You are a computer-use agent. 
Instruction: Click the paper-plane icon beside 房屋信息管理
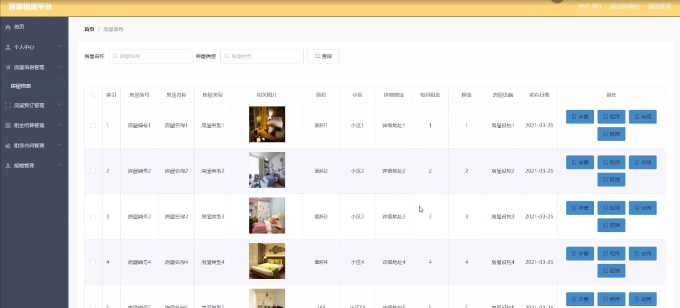8,67
